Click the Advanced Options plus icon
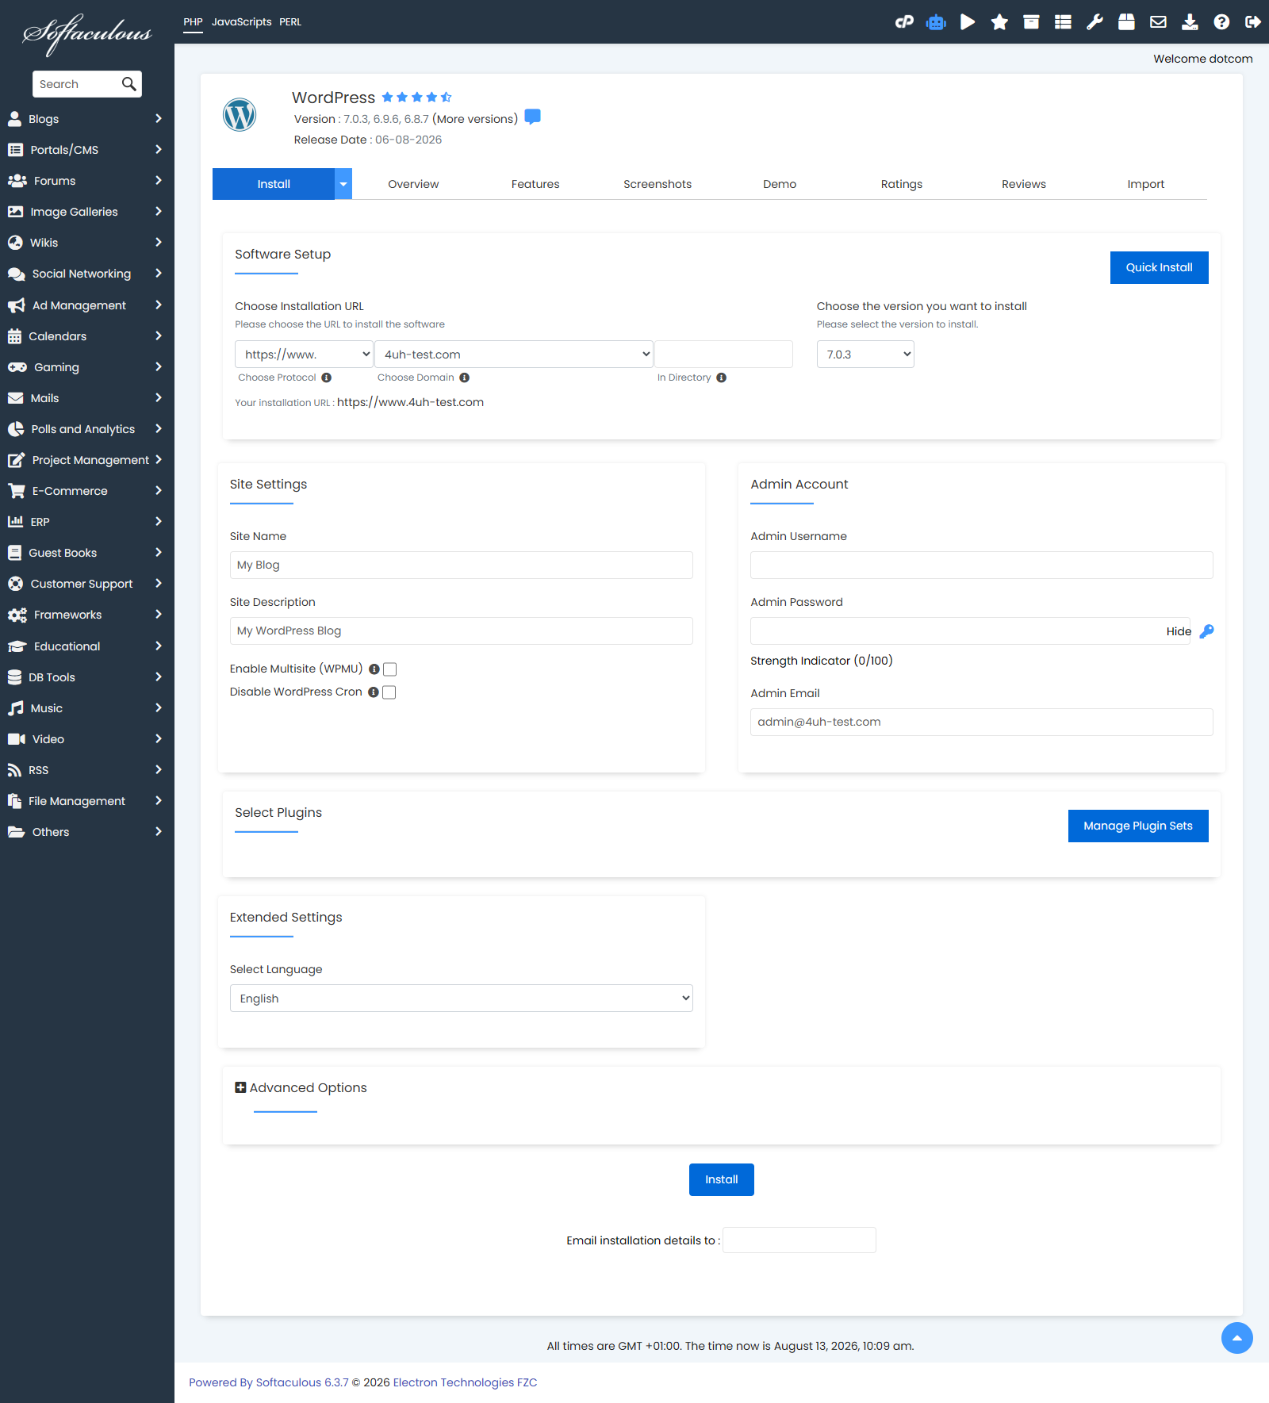 pyautogui.click(x=240, y=1087)
